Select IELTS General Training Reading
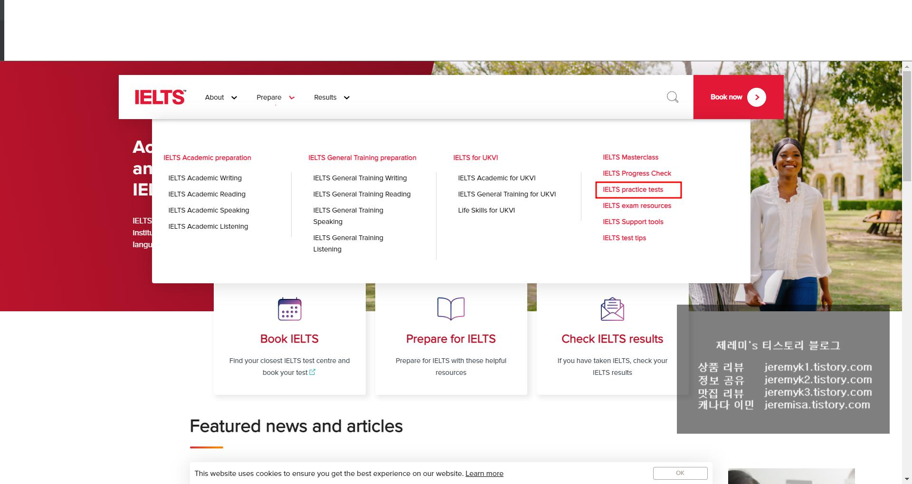Viewport: 912px width, 484px height. 361,194
